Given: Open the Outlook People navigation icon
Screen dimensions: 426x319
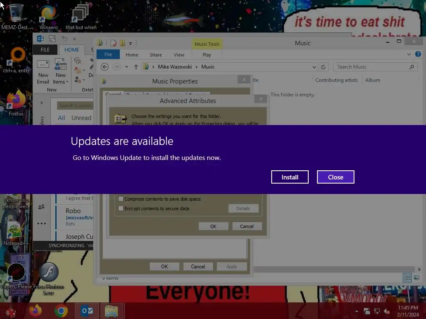Looking at the screenshot, I should pyautogui.click(x=41, y=207).
